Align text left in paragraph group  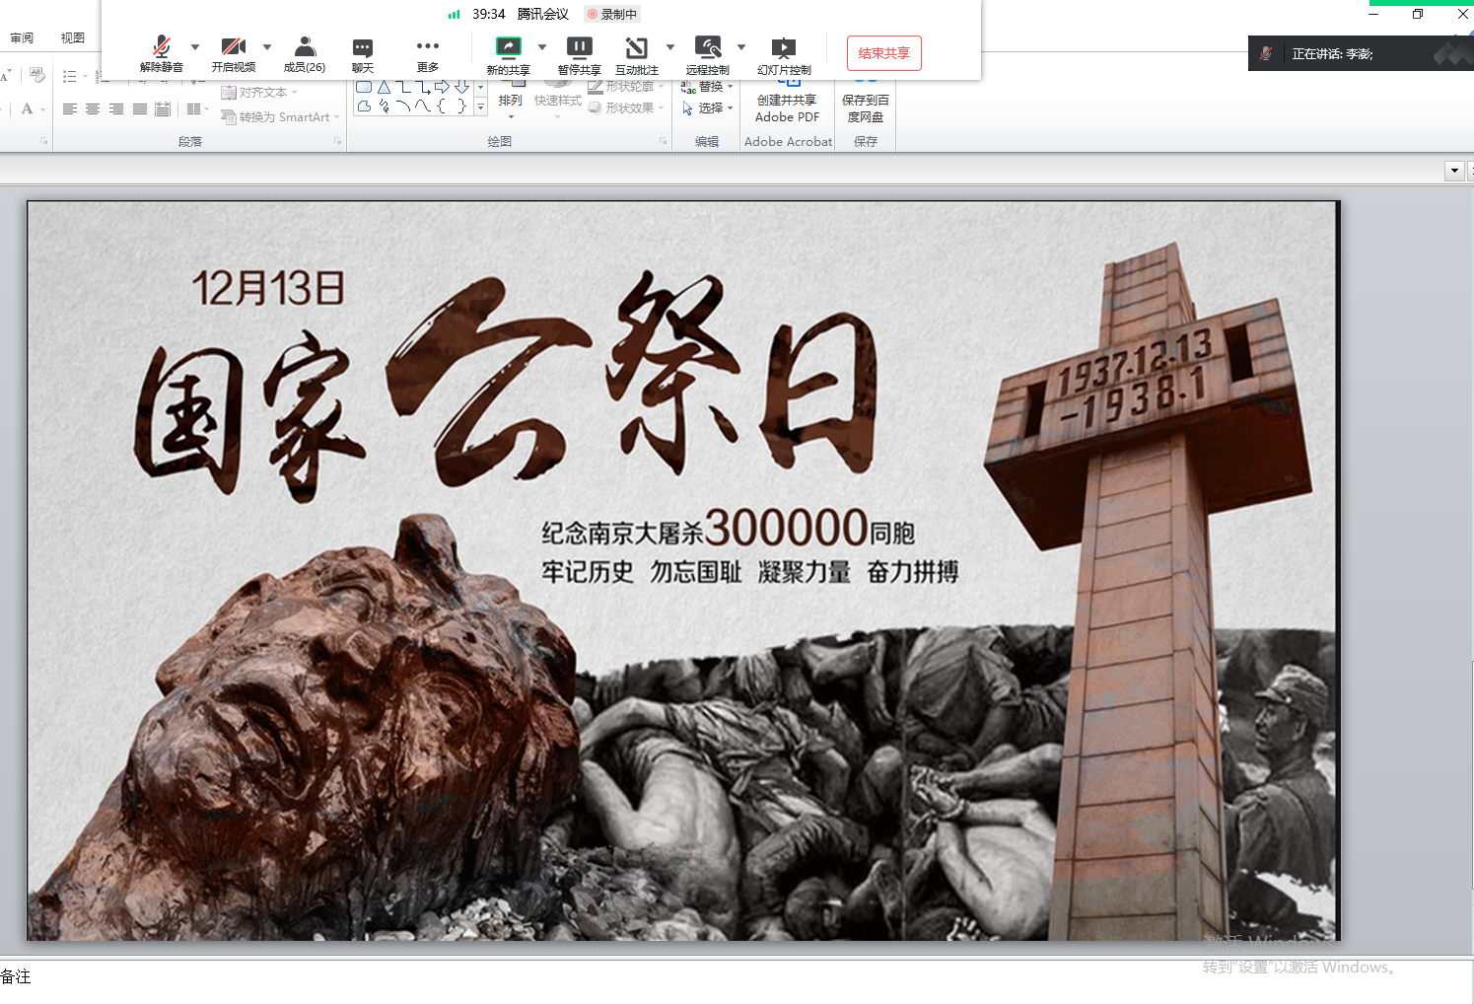[70, 109]
